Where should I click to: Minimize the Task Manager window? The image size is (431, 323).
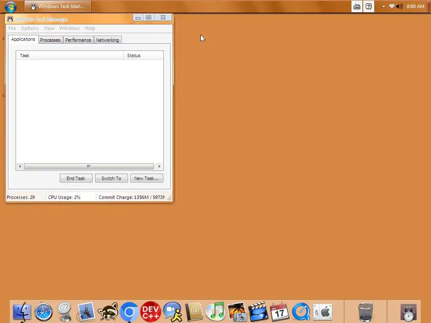click(x=138, y=18)
